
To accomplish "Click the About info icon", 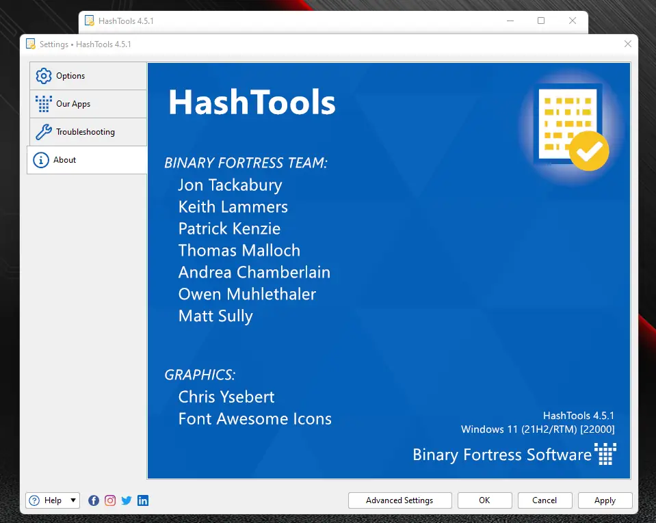I will (41, 160).
